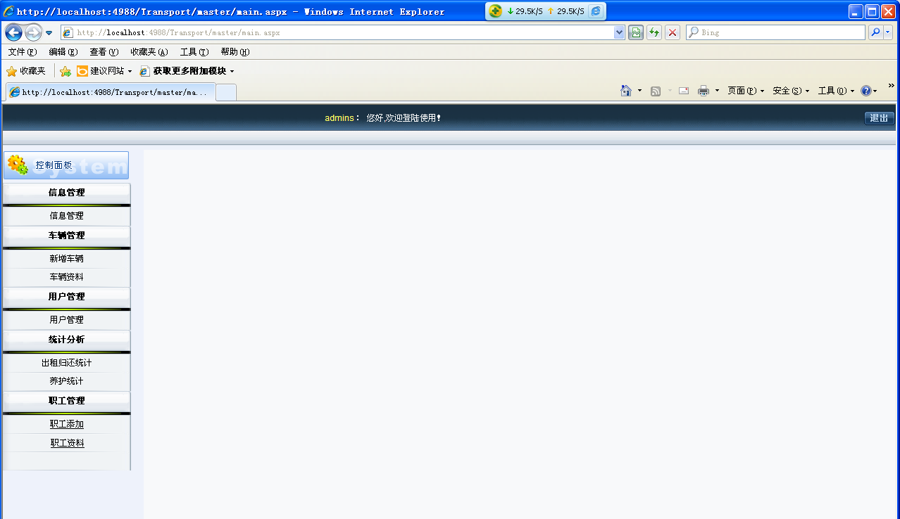Click the Refresh page icon
Viewport: 900px width, 519px height.
[x=654, y=32]
